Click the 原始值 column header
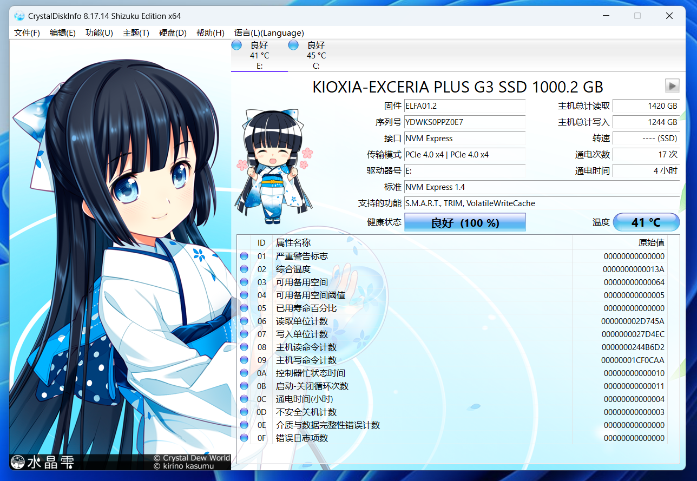The width and height of the screenshot is (697, 481). pyautogui.click(x=620, y=243)
